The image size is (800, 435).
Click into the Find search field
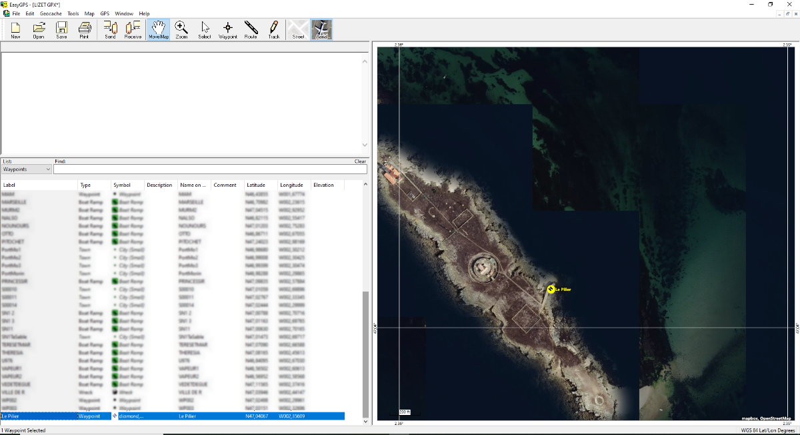(210, 169)
